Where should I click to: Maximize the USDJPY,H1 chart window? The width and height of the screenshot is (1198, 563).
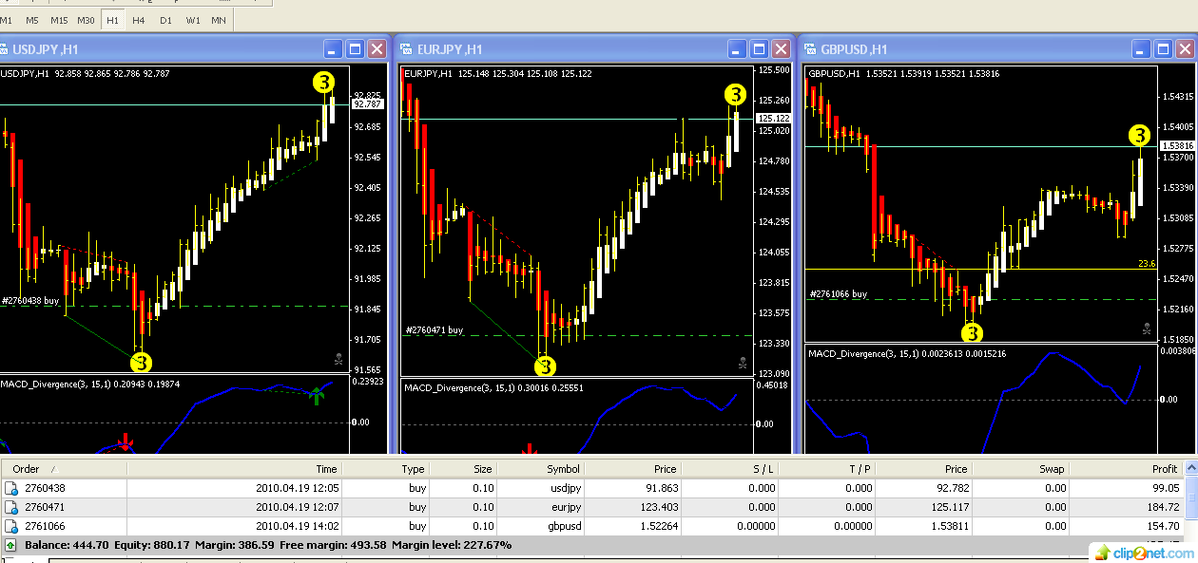[x=356, y=49]
